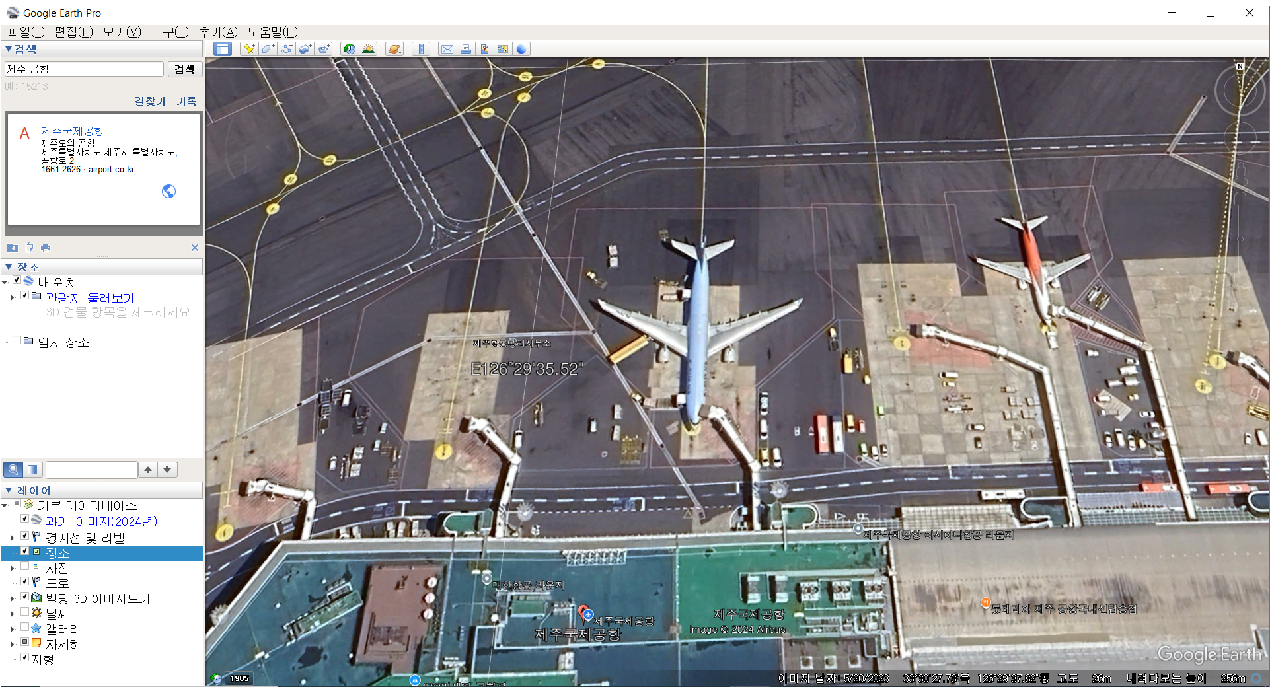Add a placemark with the pushpin tool
Screen dimensions: 1270x687
click(248, 49)
